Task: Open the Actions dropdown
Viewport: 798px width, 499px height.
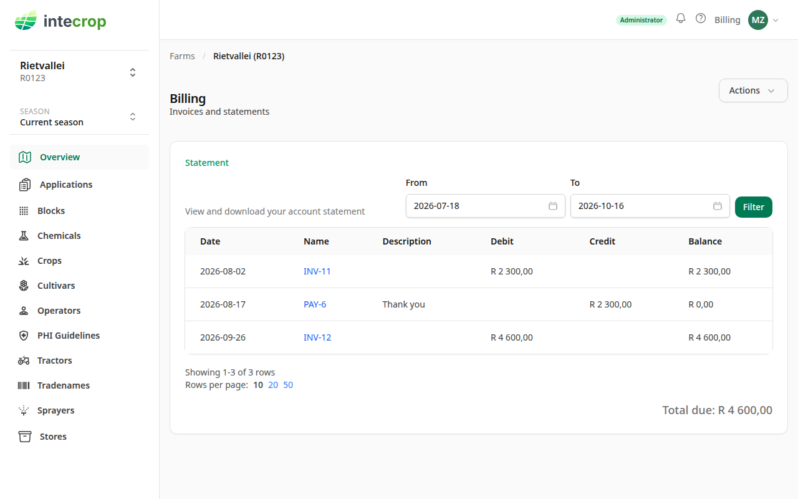Action: click(753, 90)
